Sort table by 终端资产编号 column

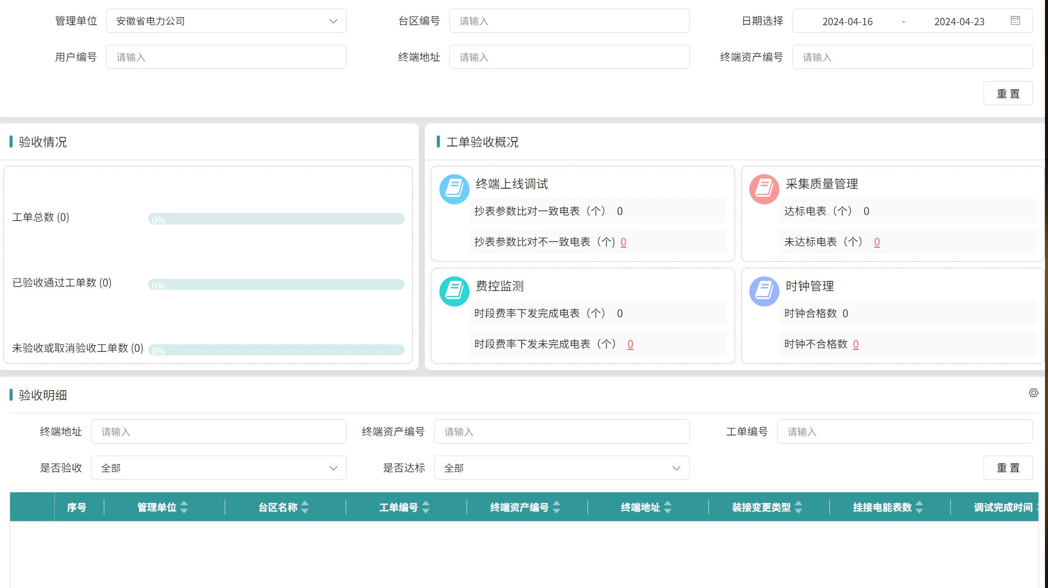tap(557, 507)
